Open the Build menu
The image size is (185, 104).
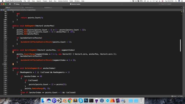click(51, 1)
